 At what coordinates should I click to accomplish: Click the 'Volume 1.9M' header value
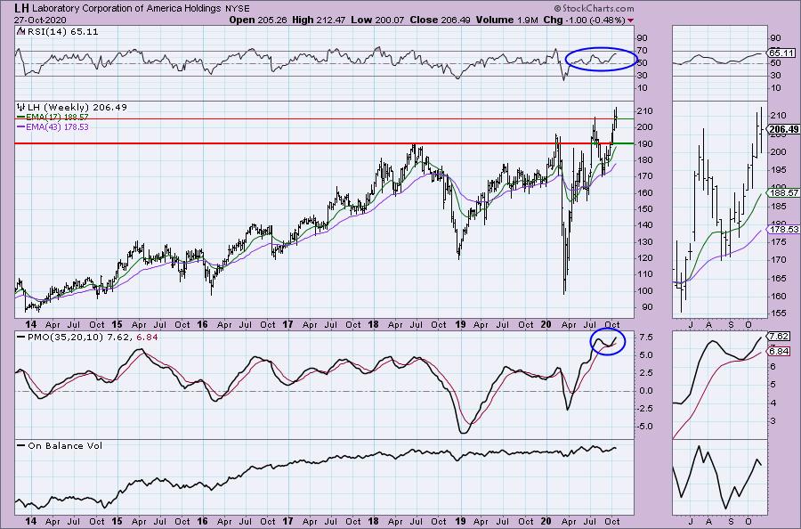[x=506, y=20]
